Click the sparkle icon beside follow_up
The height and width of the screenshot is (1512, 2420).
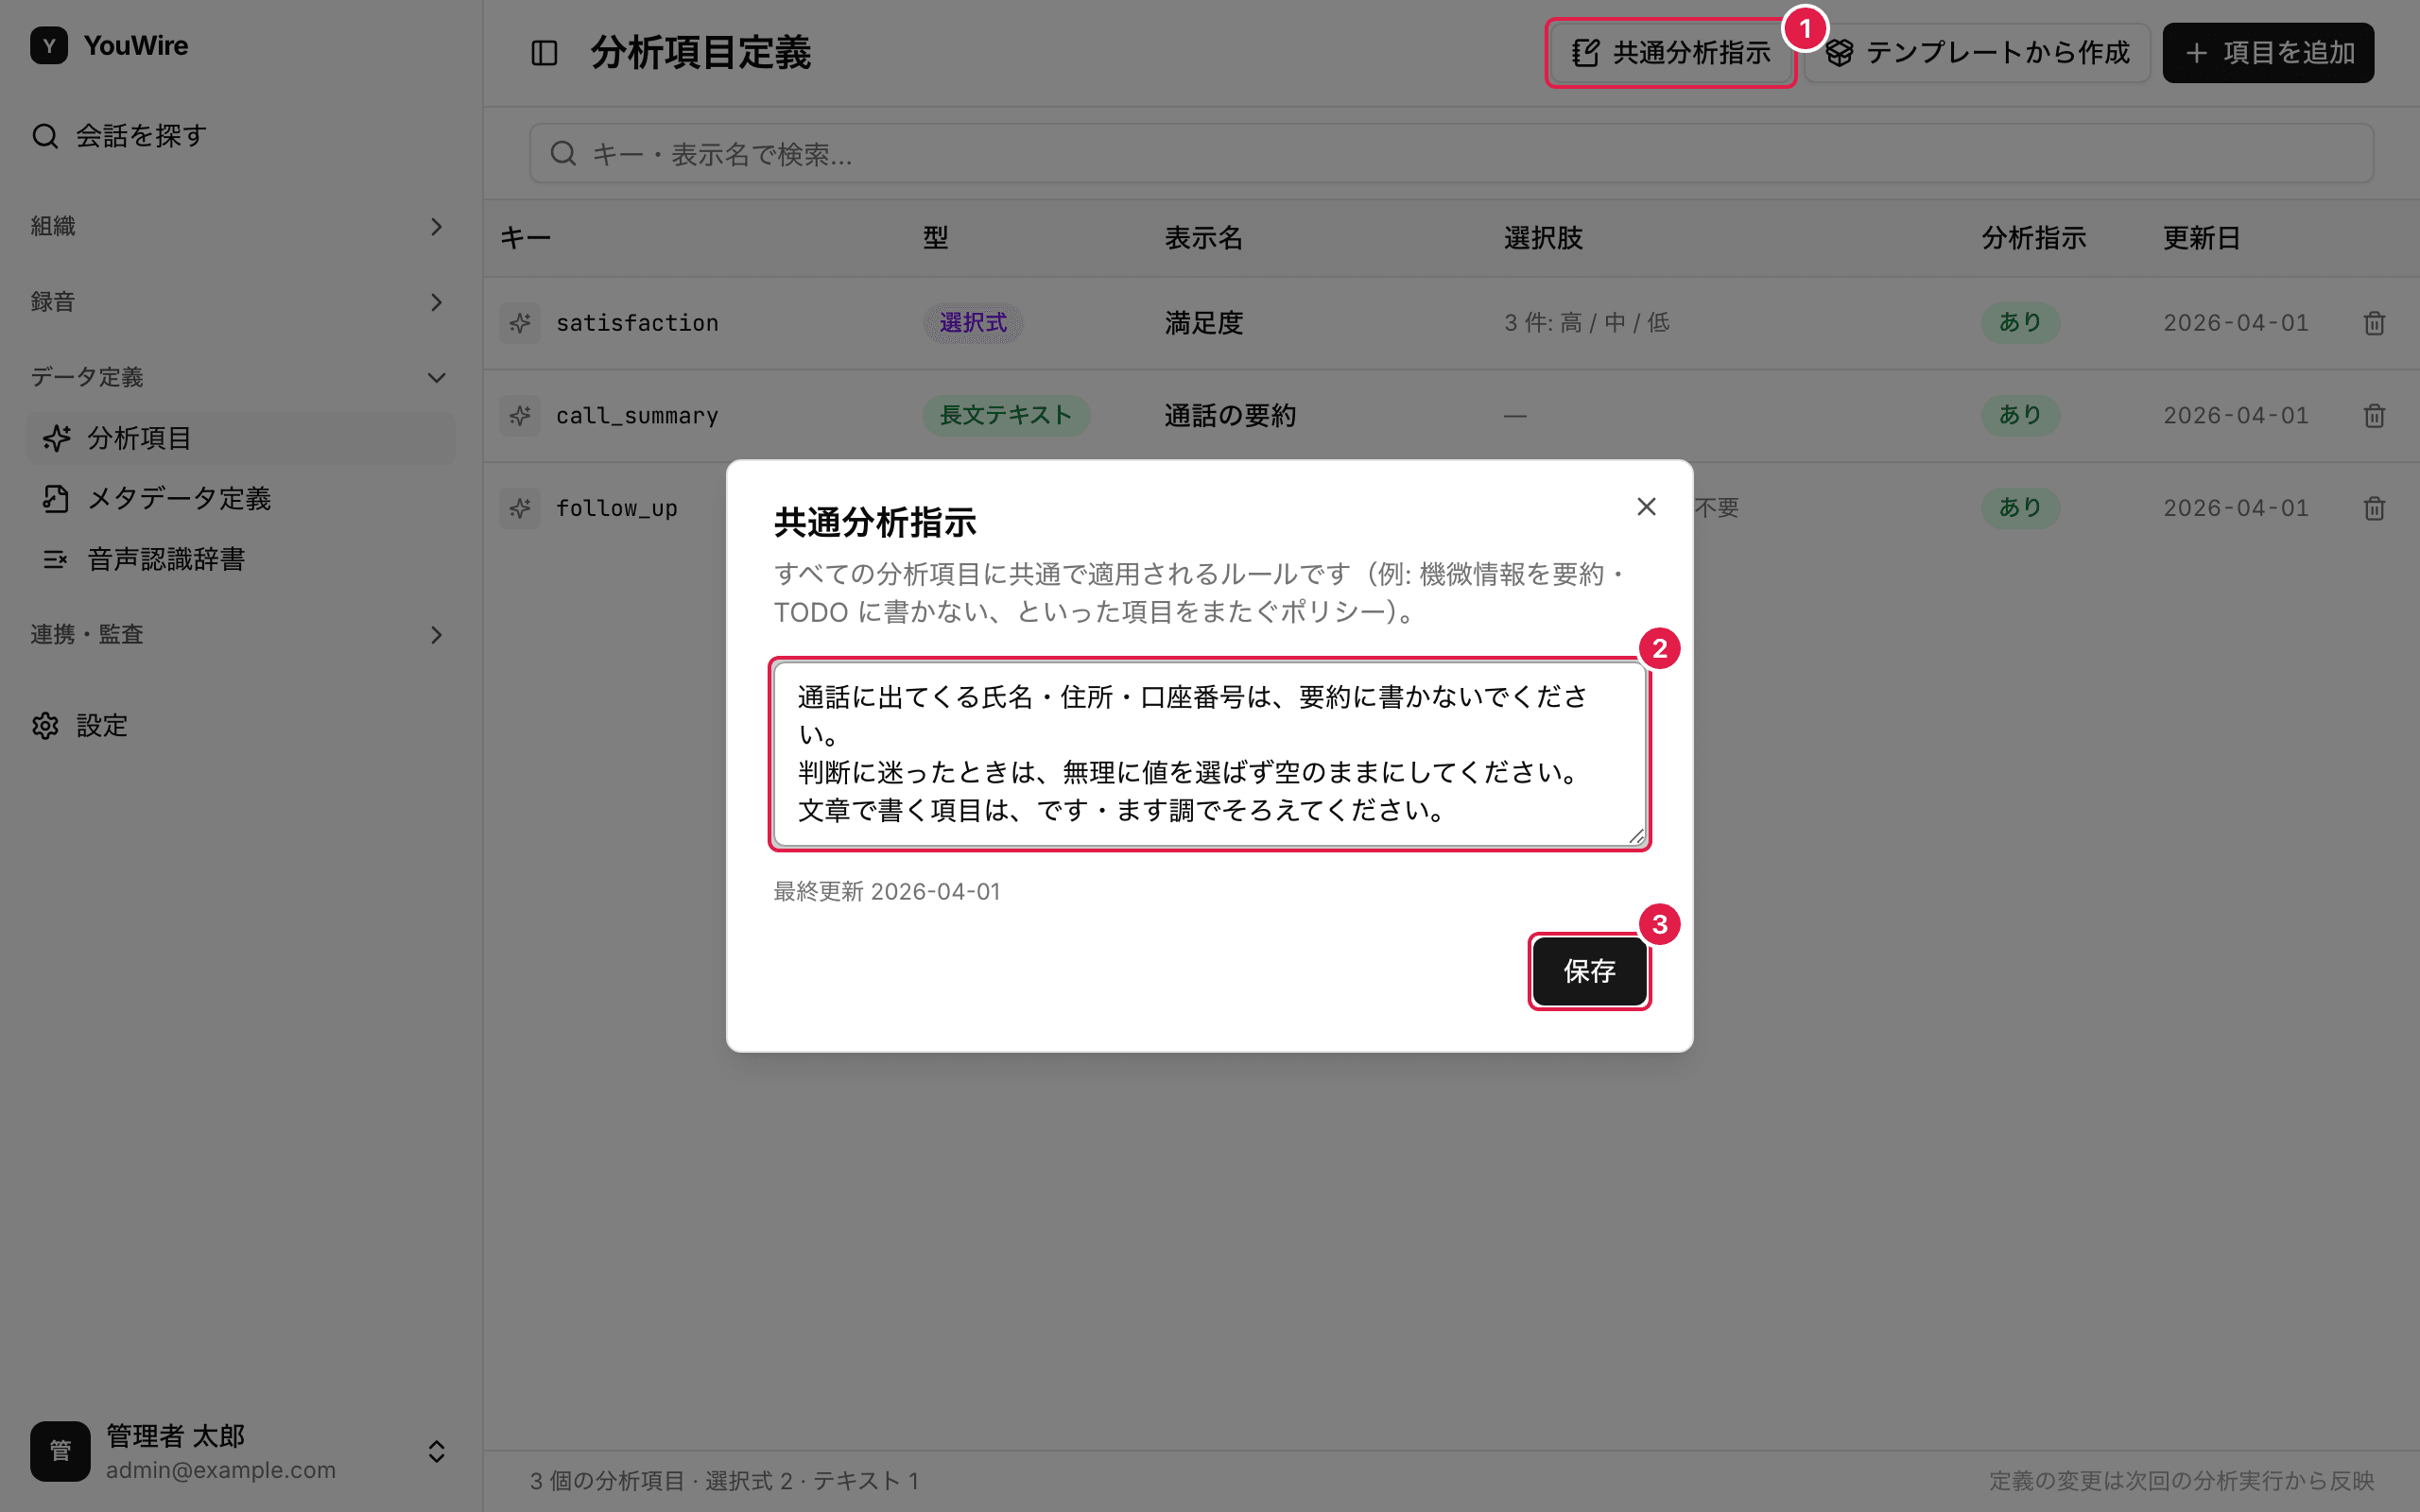(x=520, y=508)
